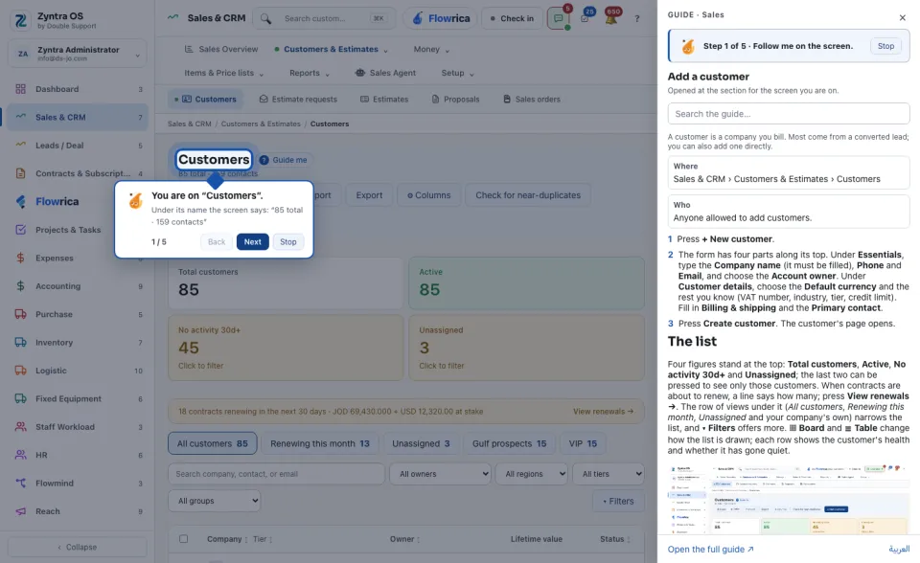The image size is (920, 563).
Task: Click the Search the guide field
Action: [x=789, y=114]
